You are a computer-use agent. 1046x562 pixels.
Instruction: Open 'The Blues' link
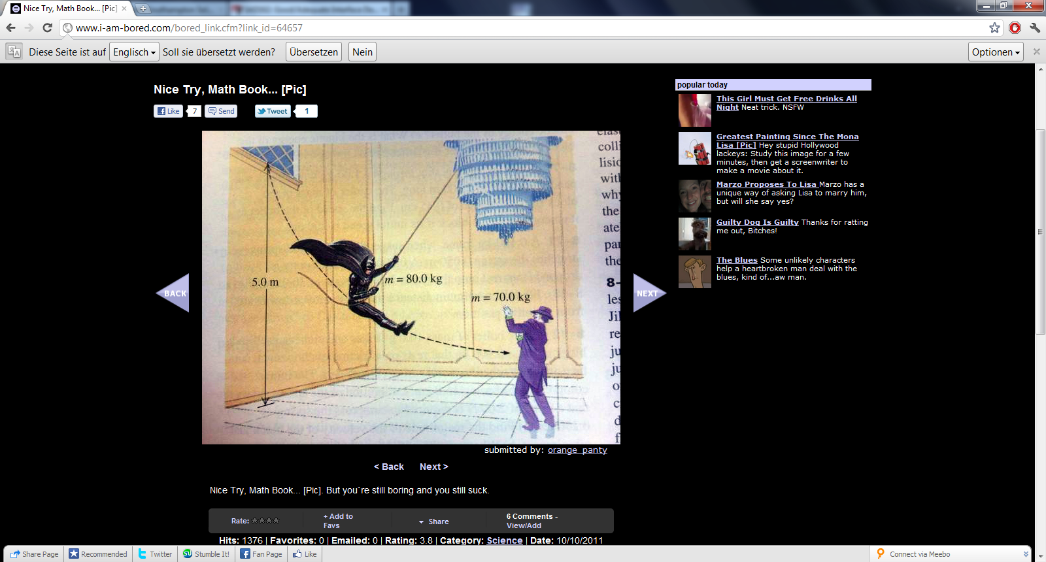click(737, 260)
